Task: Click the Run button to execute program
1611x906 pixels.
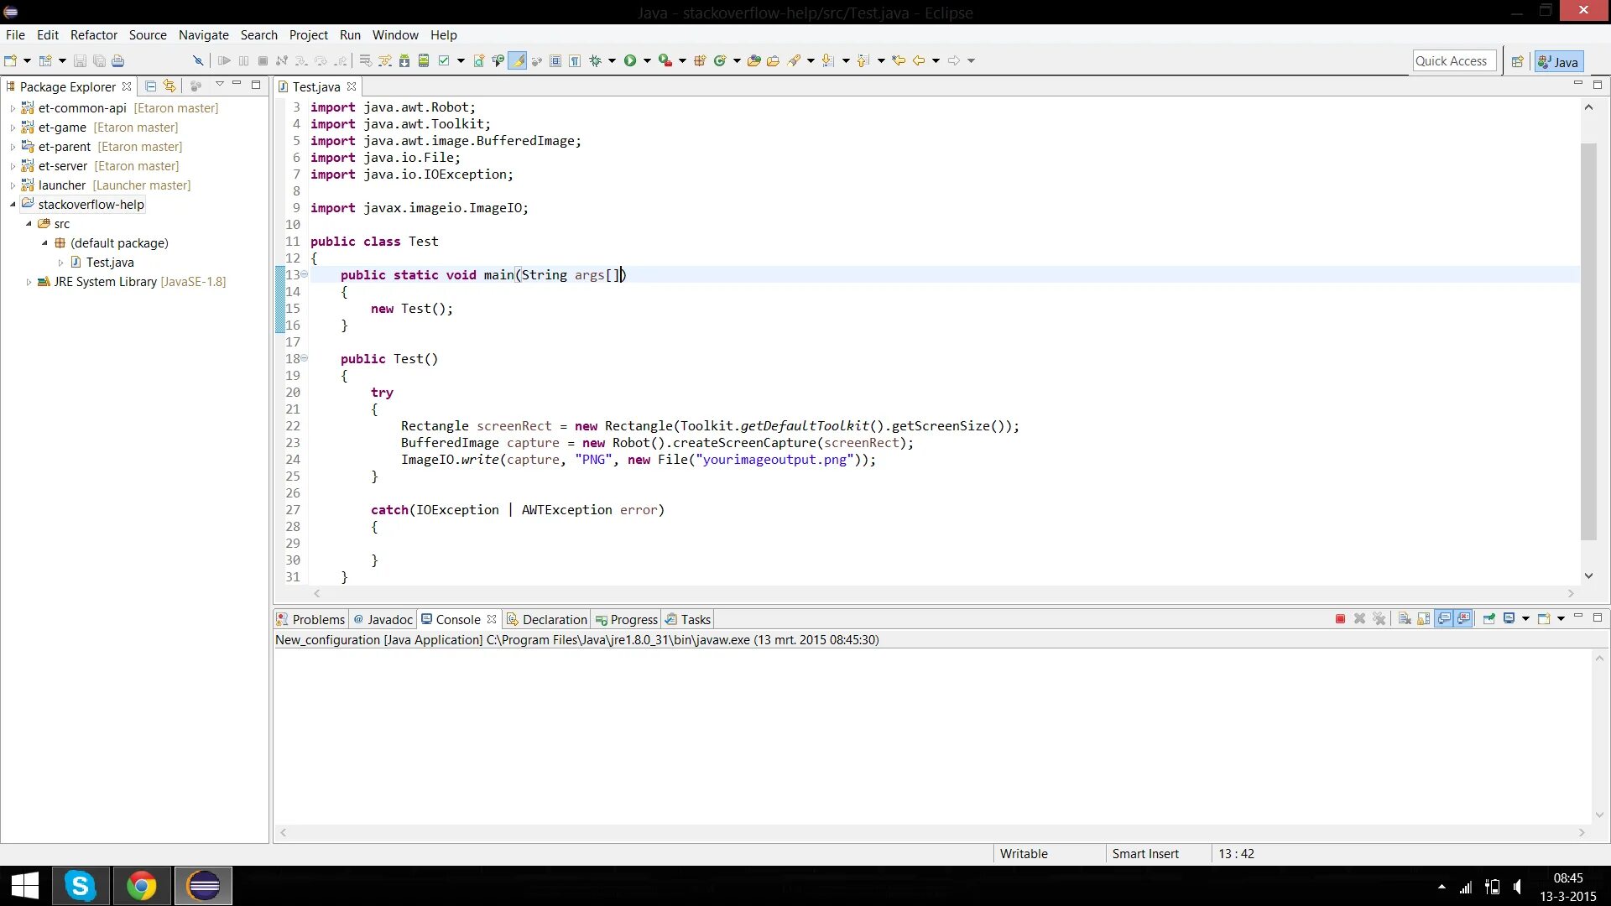Action: coord(628,60)
